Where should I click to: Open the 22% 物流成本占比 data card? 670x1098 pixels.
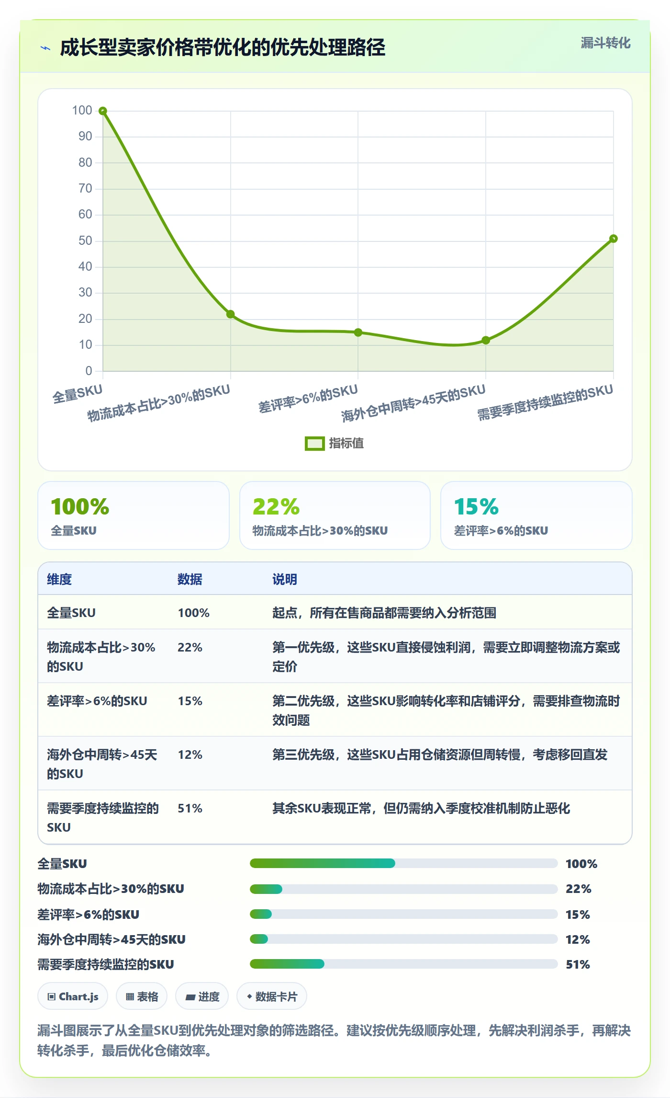coord(335,515)
